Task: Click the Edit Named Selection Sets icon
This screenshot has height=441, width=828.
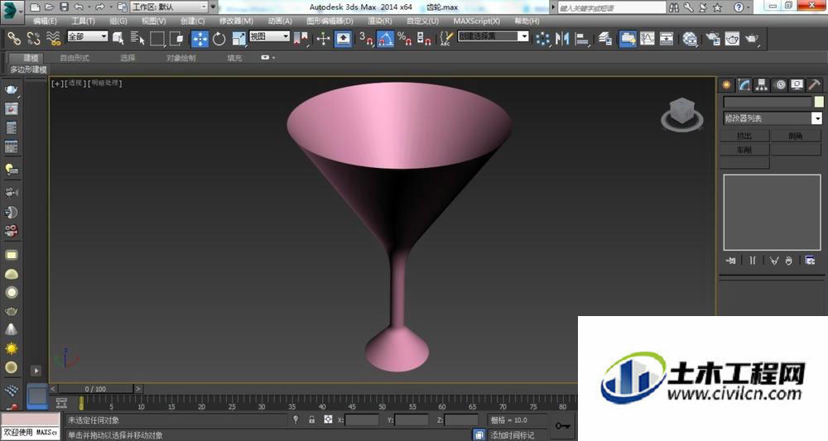Action: [446, 39]
